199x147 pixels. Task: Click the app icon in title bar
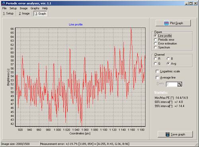(x=3, y=3)
